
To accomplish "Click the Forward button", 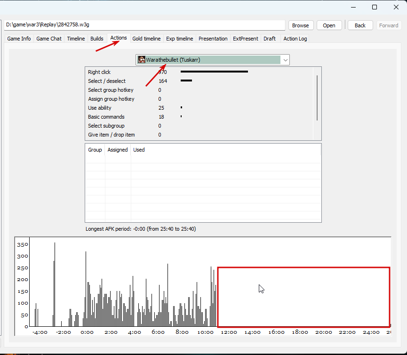I will click(389, 25).
